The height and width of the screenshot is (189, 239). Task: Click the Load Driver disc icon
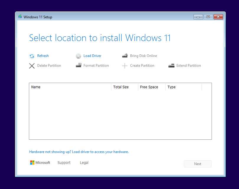coord(78,56)
